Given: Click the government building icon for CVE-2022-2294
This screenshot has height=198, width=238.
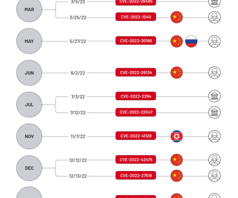Looking at the screenshot, I should tap(215, 96).
